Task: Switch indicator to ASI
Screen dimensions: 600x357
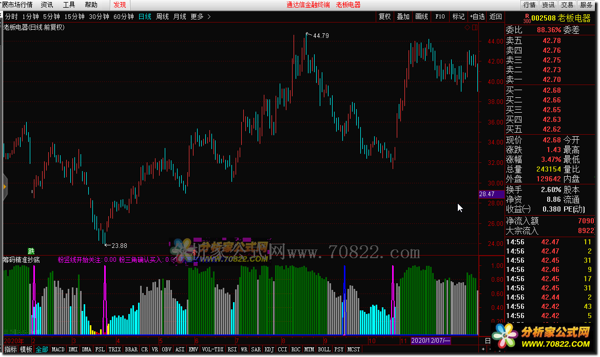Action: (x=180, y=349)
